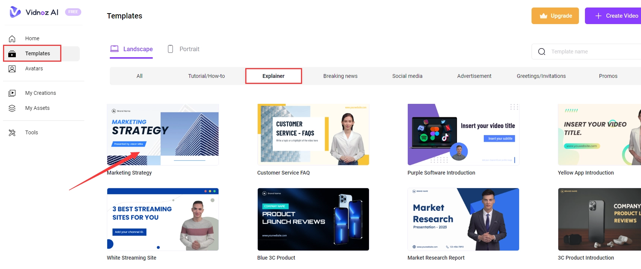Select the Landscape orientation tab
The width and height of the screenshot is (641, 269).
(x=131, y=49)
